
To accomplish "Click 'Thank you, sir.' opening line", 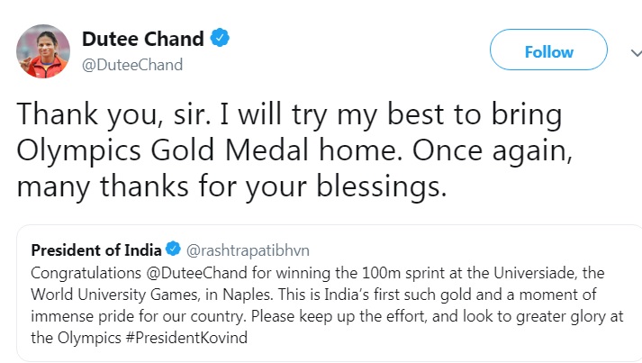I will (x=113, y=114).
